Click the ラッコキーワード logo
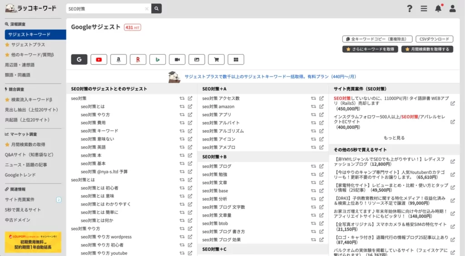 point(31,8)
